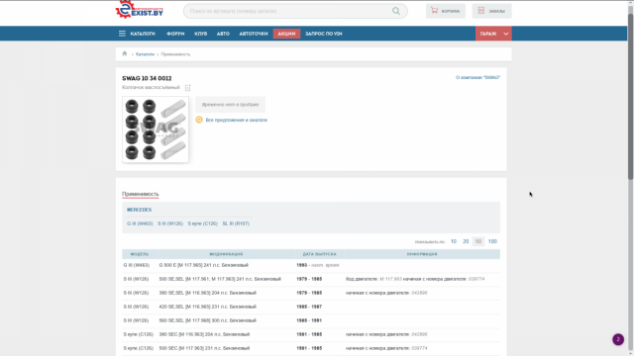Viewport: 634px width, 356px height.
Task: Open Форум menu item
Action: (175, 34)
